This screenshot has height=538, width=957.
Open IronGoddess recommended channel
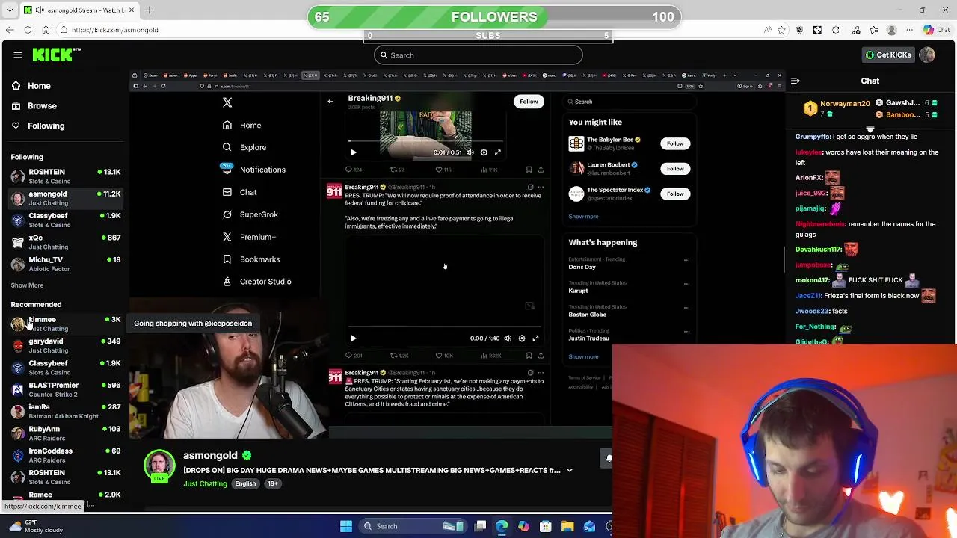click(x=66, y=455)
